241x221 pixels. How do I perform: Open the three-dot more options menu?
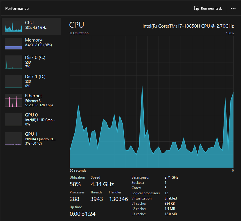pos(233,8)
